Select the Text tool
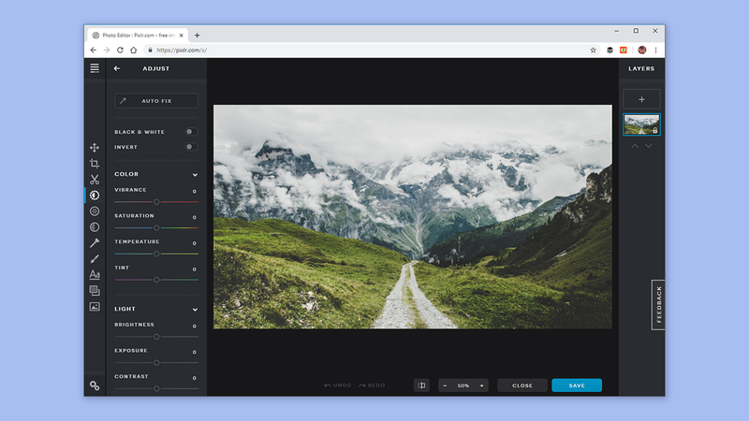 [95, 274]
